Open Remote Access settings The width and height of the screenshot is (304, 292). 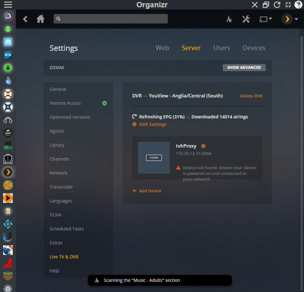[x=65, y=103]
